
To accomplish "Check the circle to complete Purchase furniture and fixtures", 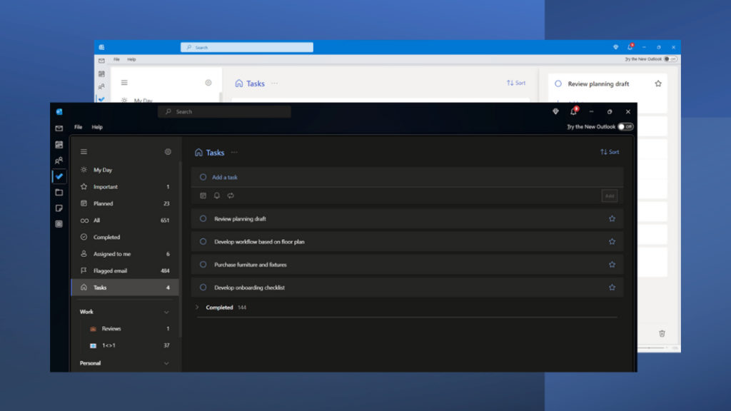I will tap(202, 264).
